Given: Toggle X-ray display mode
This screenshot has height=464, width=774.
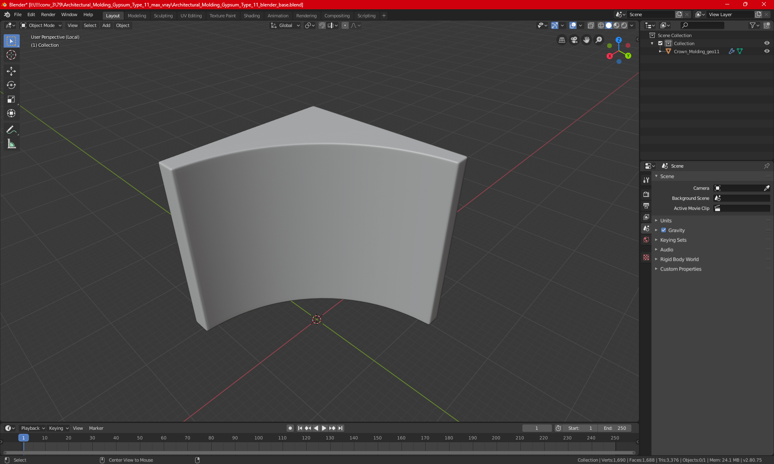Looking at the screenshot, I should [x=591, y=25].
